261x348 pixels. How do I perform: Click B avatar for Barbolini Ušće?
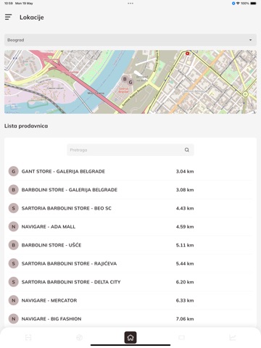coord(14,245)
